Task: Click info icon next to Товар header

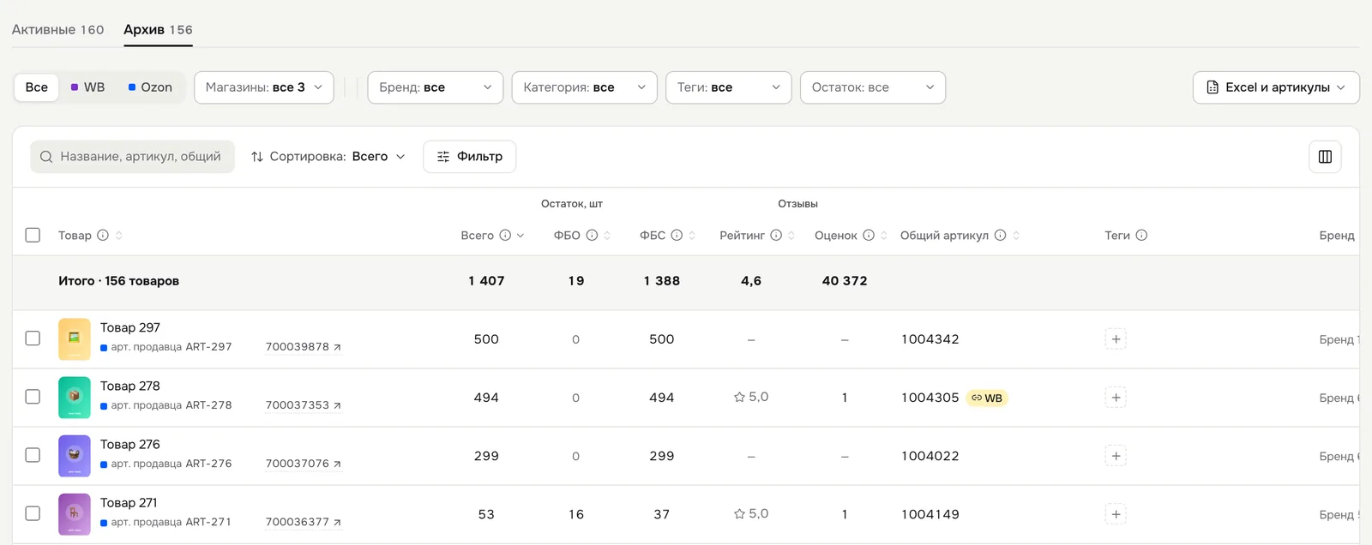Action: 103,236
